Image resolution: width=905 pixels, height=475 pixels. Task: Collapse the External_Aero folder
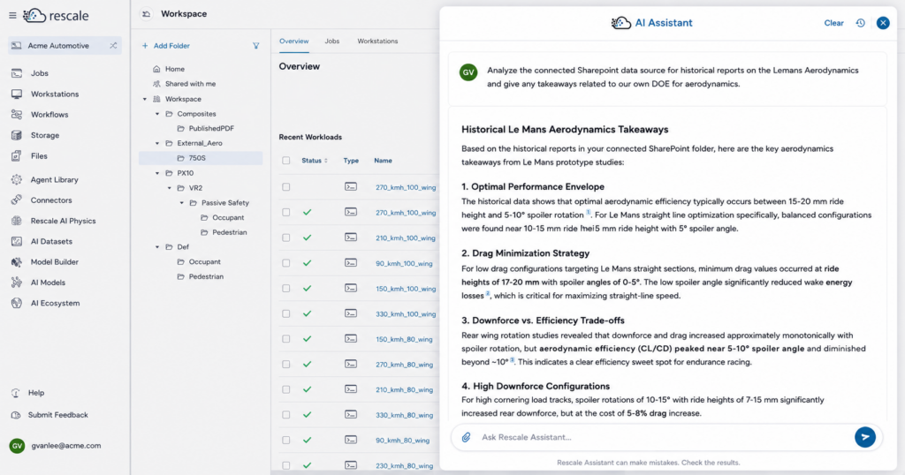(157, 144)
